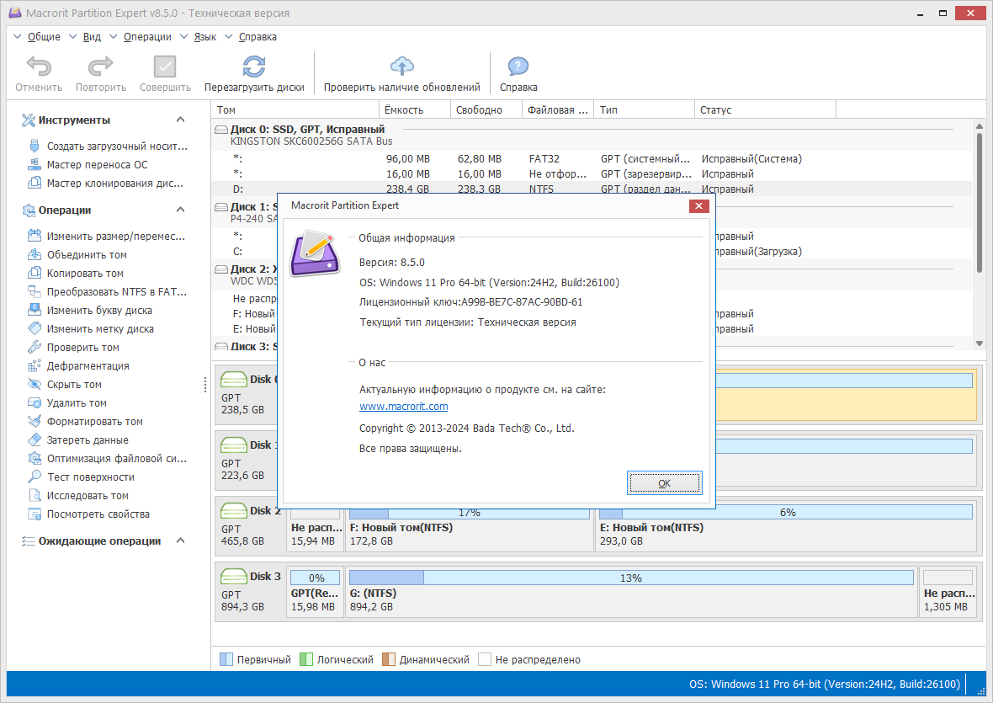Select the F: Новый том(NTFS) partition block

pyautogui.click(x=470, y=528)
